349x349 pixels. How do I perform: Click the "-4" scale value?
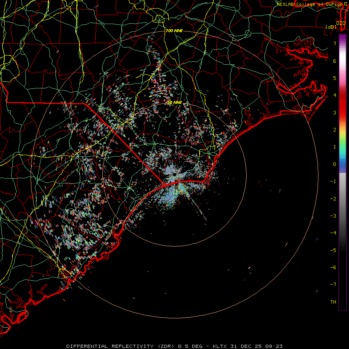point(333,233)
